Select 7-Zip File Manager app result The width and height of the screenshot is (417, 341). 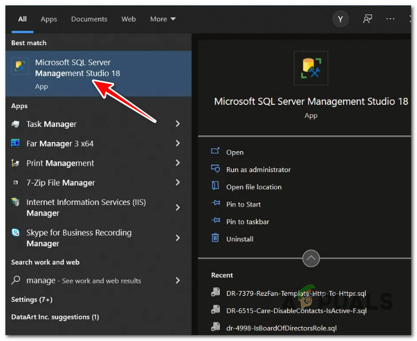[99, 183]
